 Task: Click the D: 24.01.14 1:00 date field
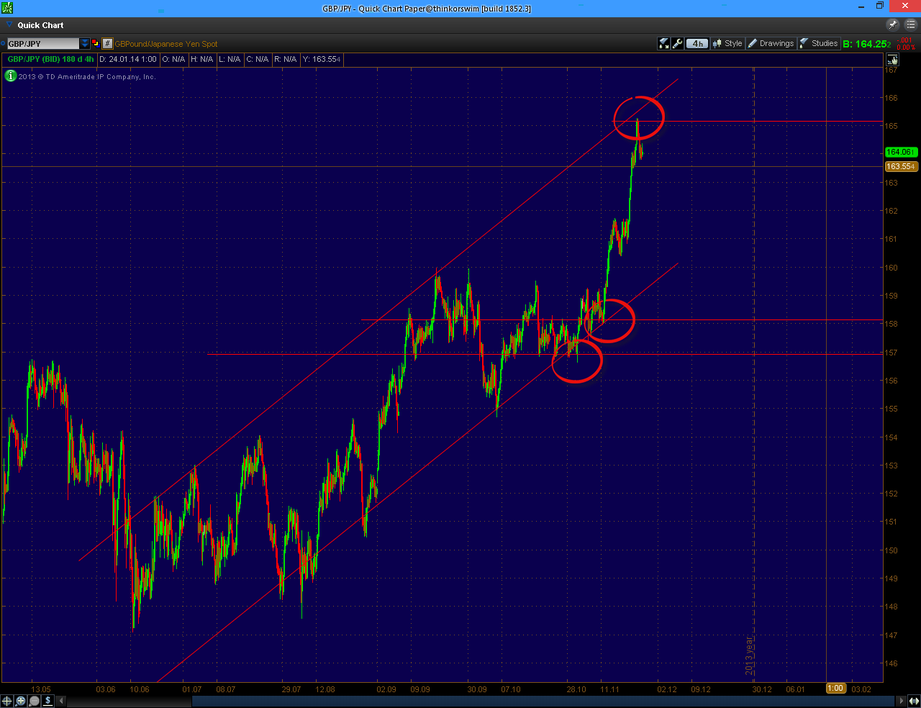pos(128,60)
